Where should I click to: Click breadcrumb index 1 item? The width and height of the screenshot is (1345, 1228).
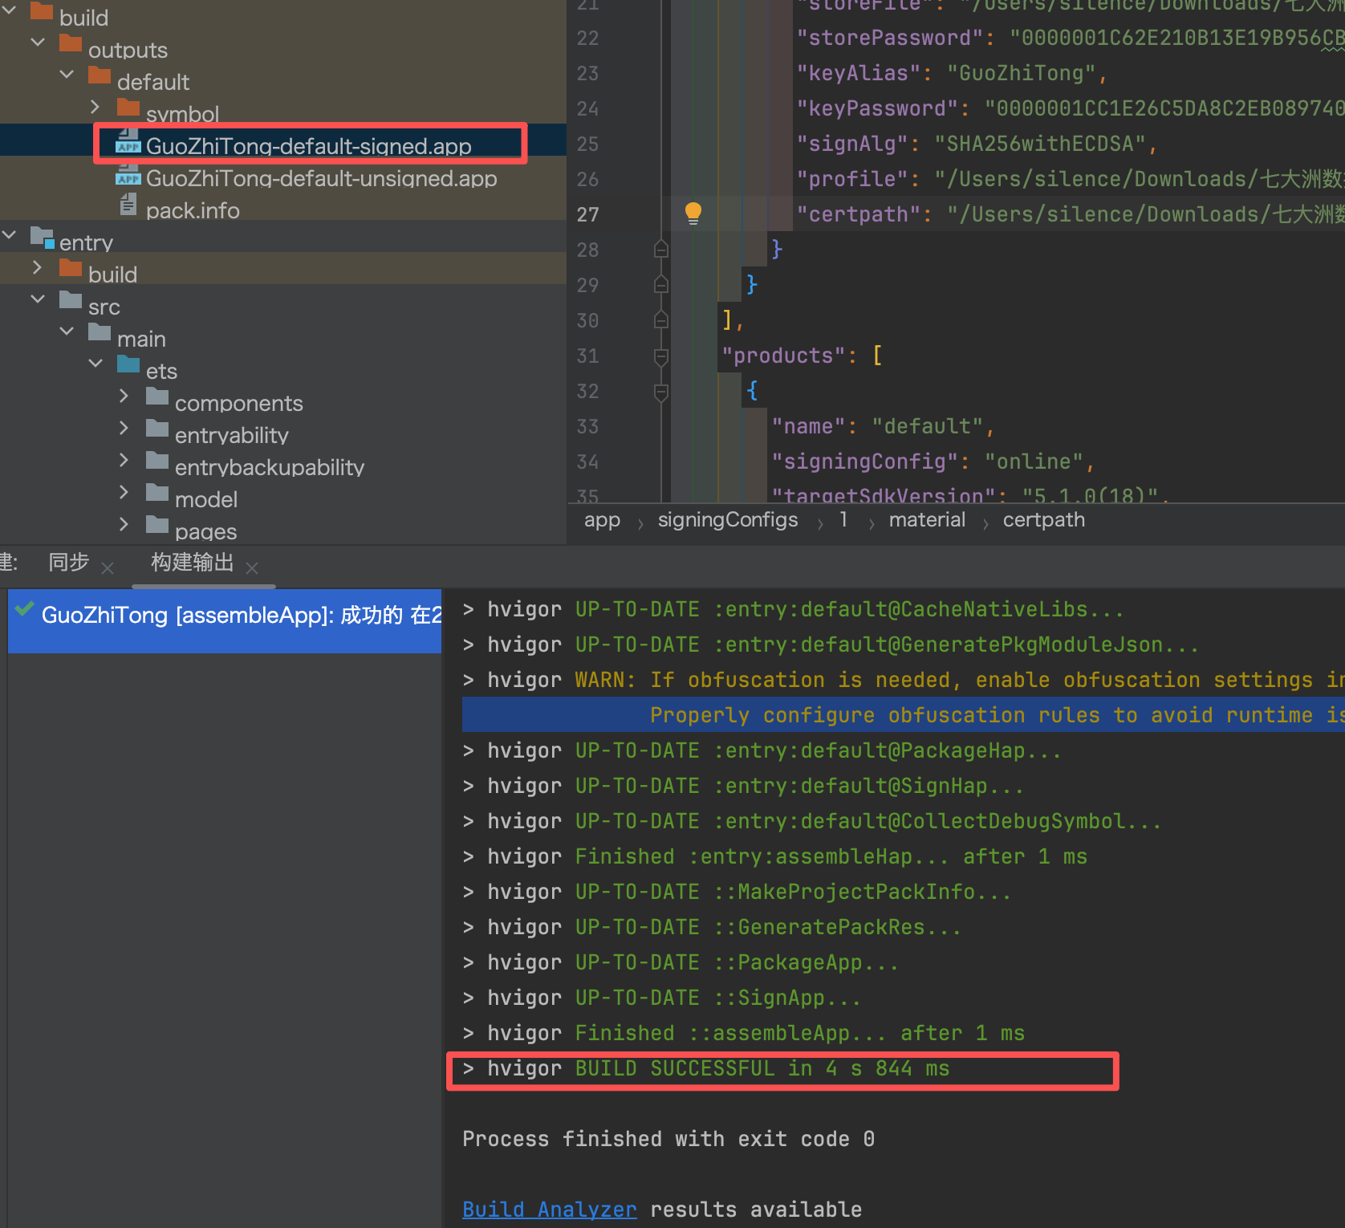point(843,520)
